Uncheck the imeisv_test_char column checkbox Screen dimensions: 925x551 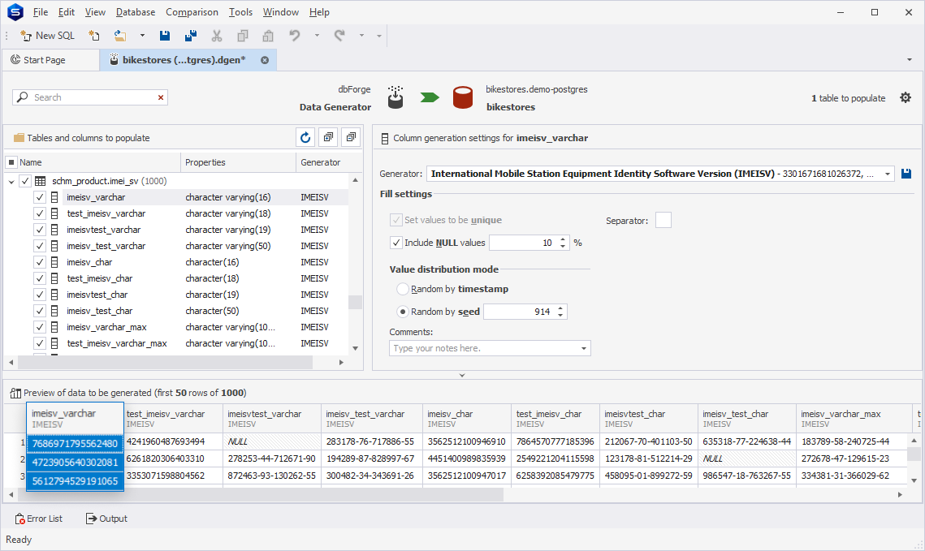[x=40, y=311]
